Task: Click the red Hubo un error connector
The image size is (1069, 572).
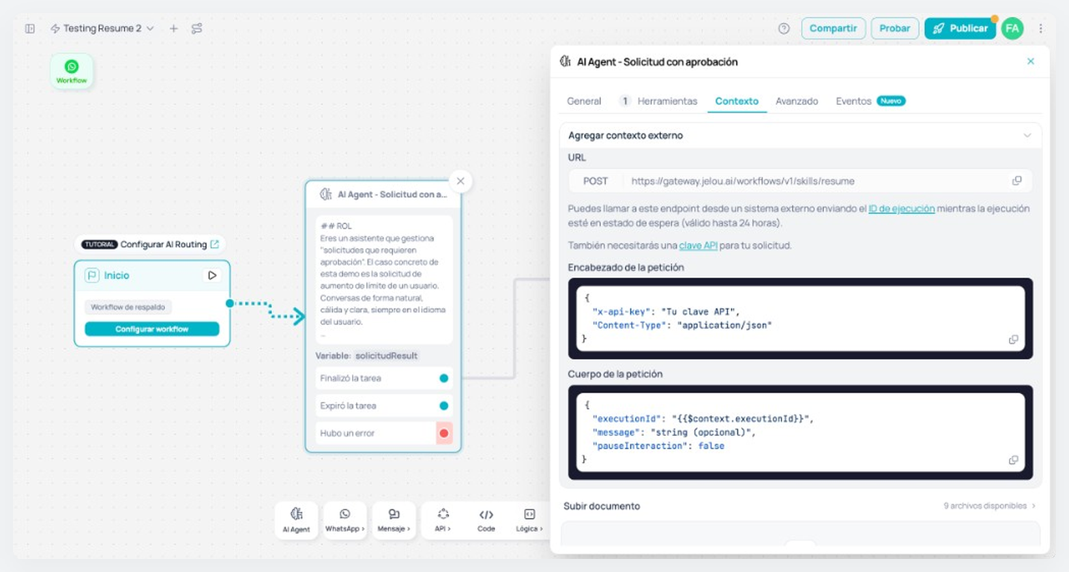Action: point(444,433)
